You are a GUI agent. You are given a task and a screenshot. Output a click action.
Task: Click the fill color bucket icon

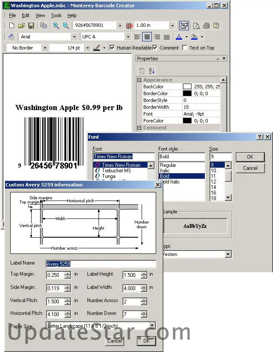pyautogui.click(x=194, y=37)
